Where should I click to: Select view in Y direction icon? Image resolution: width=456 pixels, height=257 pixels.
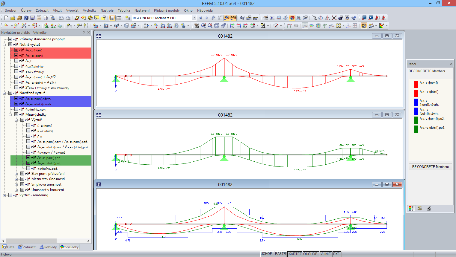238,26
